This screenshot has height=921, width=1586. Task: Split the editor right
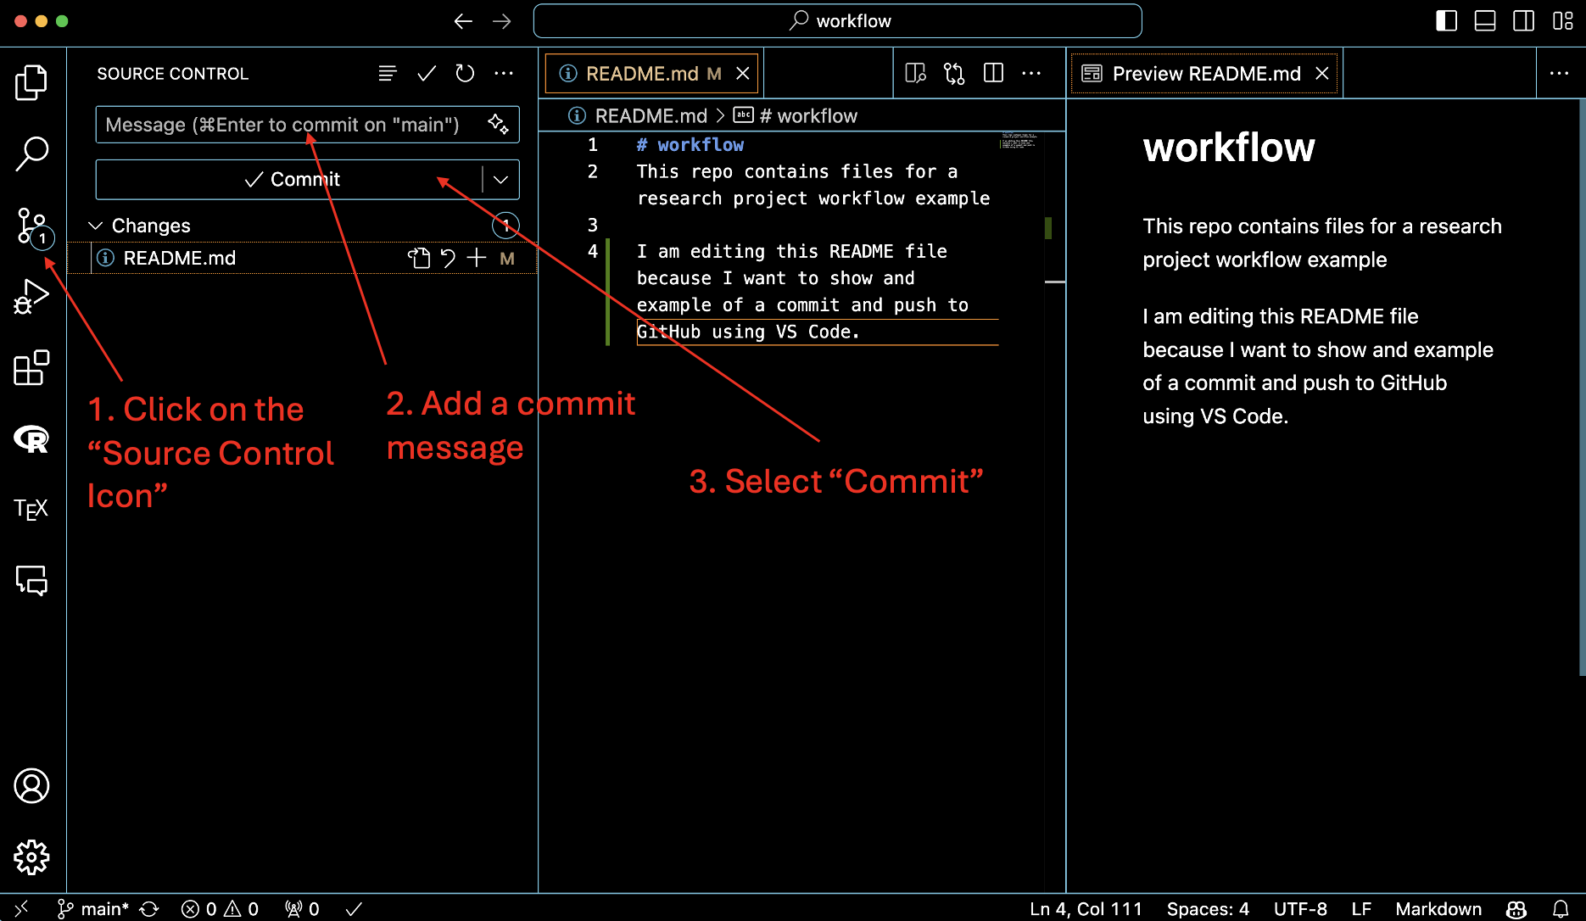coord(993,74)
